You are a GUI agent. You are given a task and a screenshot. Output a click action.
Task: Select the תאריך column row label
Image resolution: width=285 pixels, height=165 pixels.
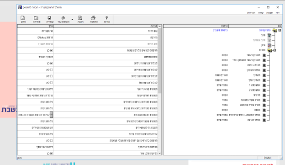click(257, 75)
